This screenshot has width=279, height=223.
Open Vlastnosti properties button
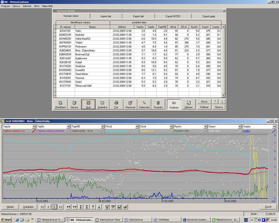tap(130, 104)
